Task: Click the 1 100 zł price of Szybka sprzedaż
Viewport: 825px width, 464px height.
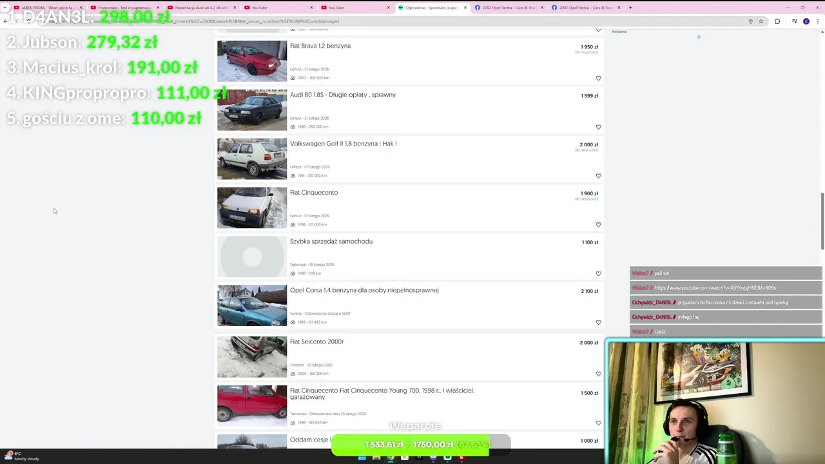Action: pos(590,242)
